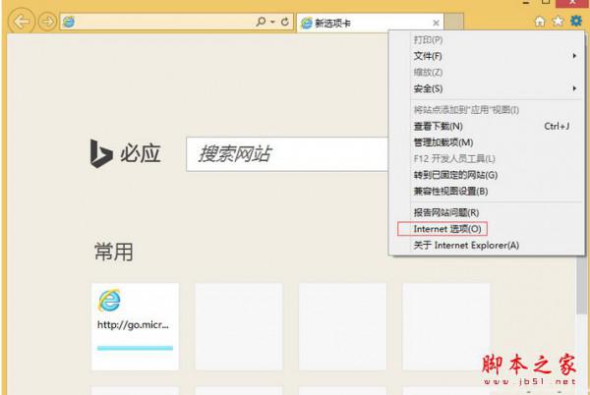590x395 pixels.
Task: Choose 转到已固定的网站(G)
Action: pos(487,175)
